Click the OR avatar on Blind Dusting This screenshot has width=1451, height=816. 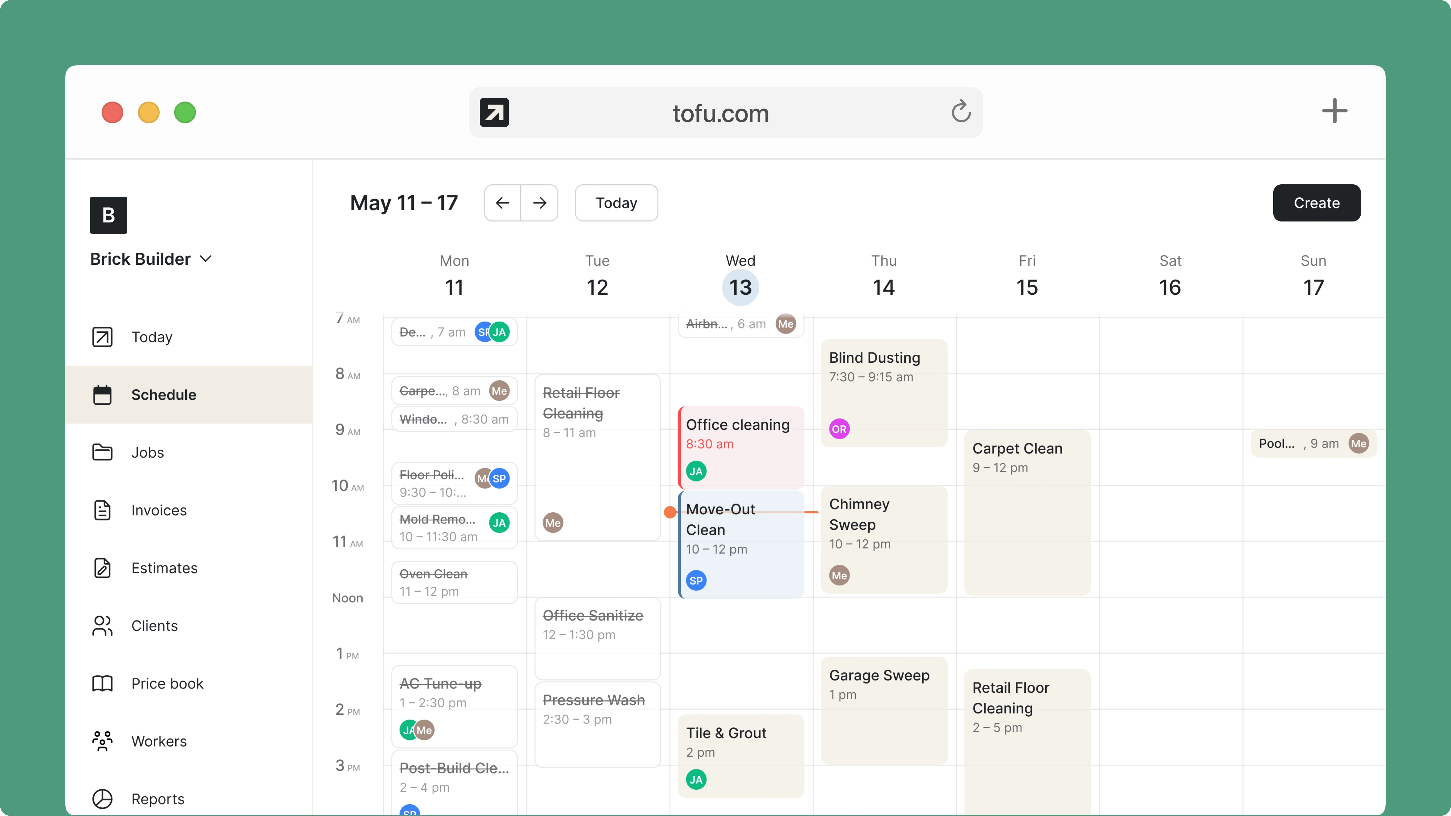839,429
